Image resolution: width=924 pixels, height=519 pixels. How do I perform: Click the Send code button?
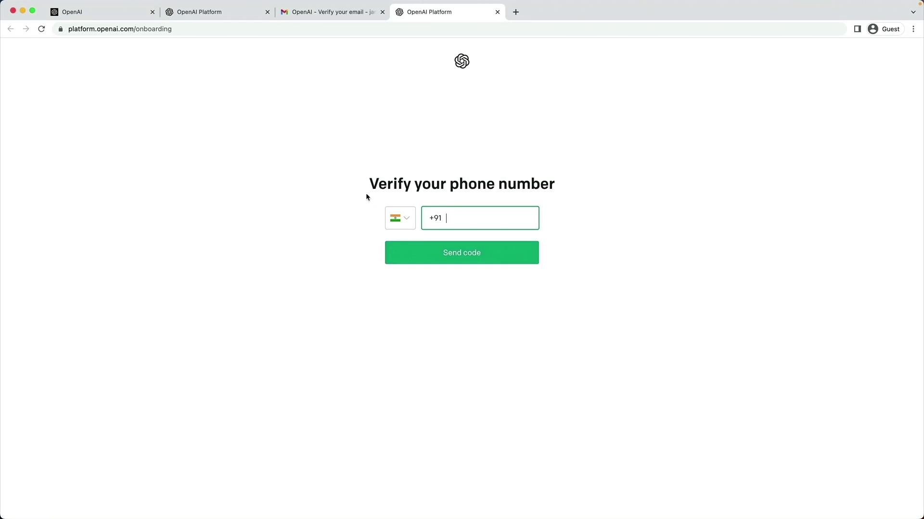[462, 253]
